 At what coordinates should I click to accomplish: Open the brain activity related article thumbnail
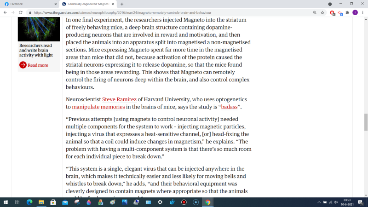coord(39,29)
